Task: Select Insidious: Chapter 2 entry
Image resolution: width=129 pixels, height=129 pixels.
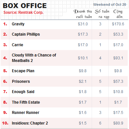Action: pyautogui.click(x=30, y=123)
